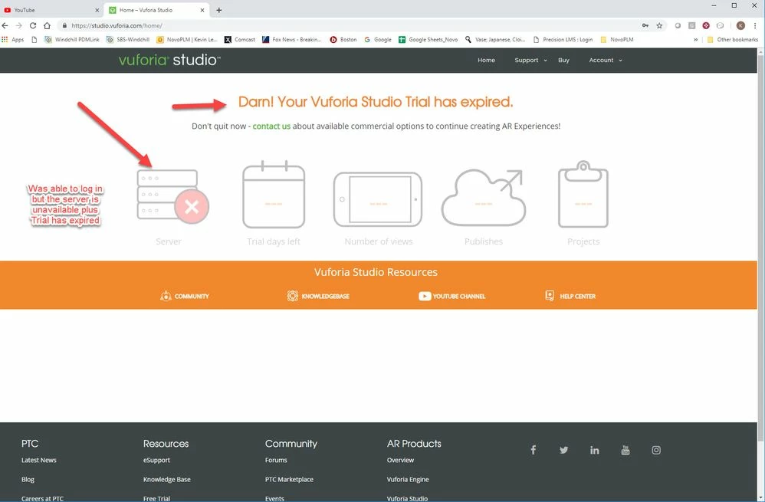
Task: Expand the Account dropdown menu
Action: tap(606, 60)
